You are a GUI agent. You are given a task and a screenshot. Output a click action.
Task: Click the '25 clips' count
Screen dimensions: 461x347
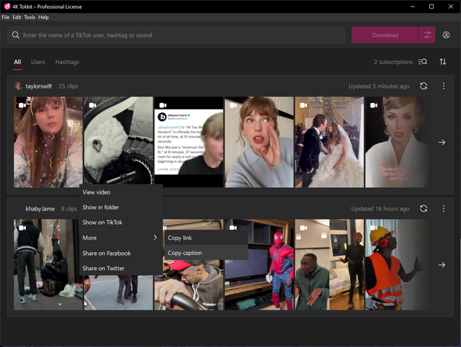coord(68,86)
